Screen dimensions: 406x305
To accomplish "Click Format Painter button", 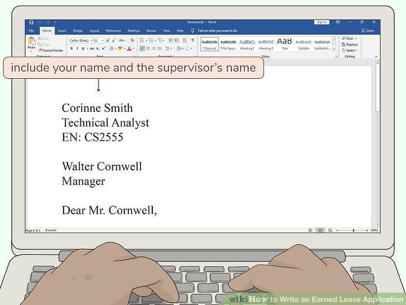I will click(51, 50).
